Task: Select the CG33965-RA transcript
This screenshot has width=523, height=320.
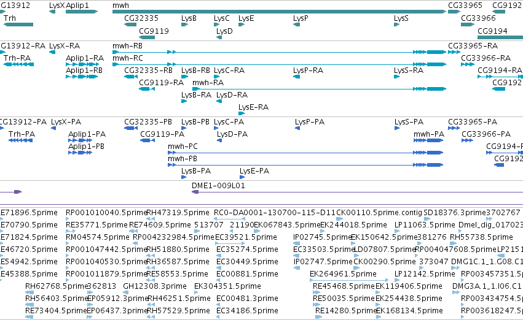Action: (x=454, y=52)
